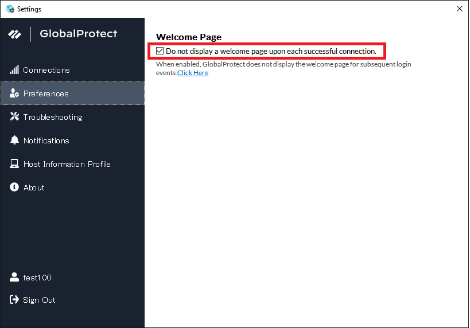Open the Connections menu item
Viewport: 470px width, 328px height.
72,70
